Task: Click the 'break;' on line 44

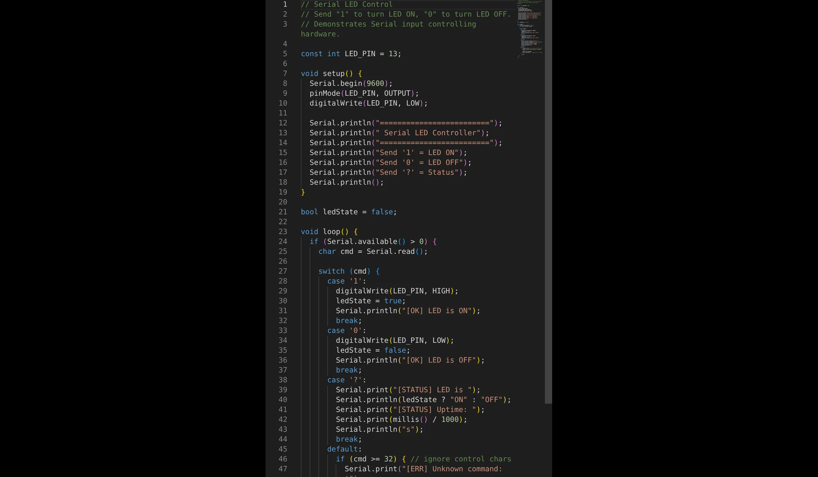Action: point(349,439)
